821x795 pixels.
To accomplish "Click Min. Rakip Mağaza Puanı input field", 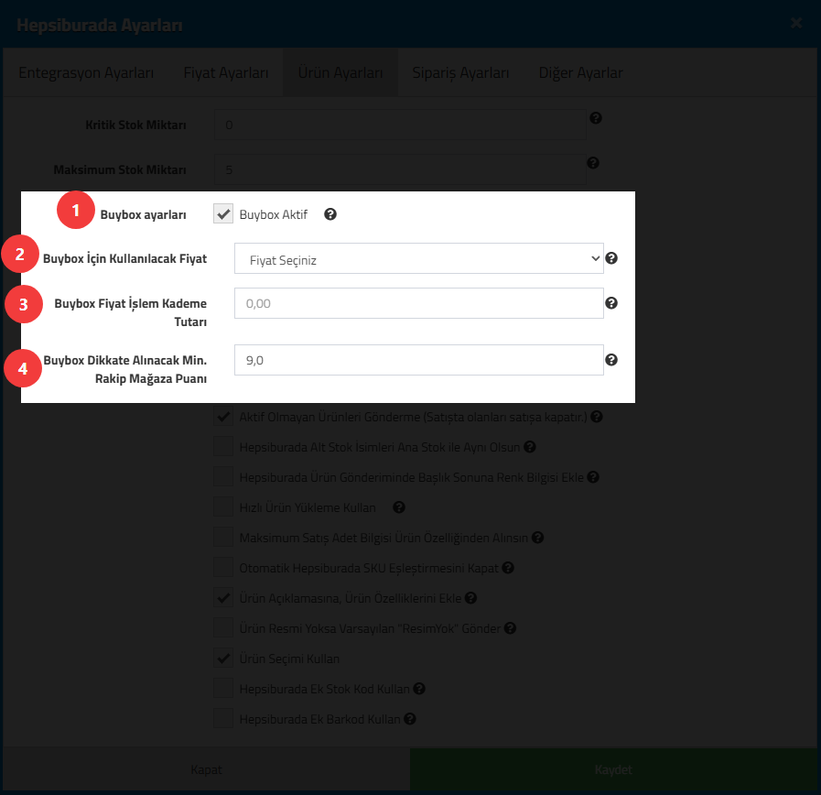I will click(419, 360).
